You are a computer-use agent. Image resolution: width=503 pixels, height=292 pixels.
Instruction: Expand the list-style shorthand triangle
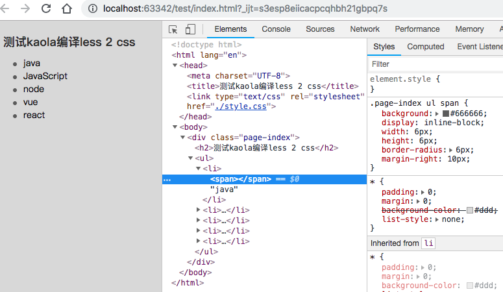pyautogui.click(x=437, y=219)
